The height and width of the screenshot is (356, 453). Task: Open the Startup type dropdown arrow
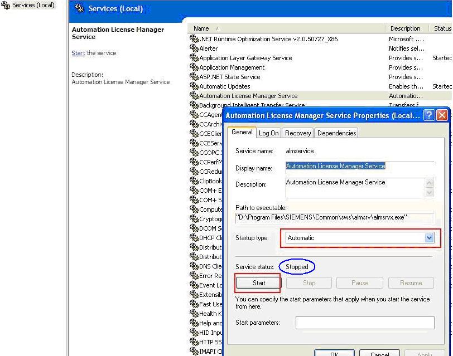(x=430, y=238)
